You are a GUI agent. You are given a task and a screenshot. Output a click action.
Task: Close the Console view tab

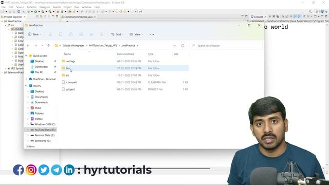click(x=265, y=17)
